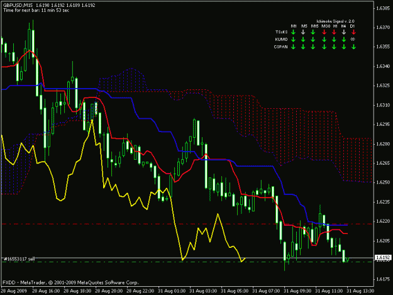
Task: Click the 1.6220 price axis label
Action: 383,221
